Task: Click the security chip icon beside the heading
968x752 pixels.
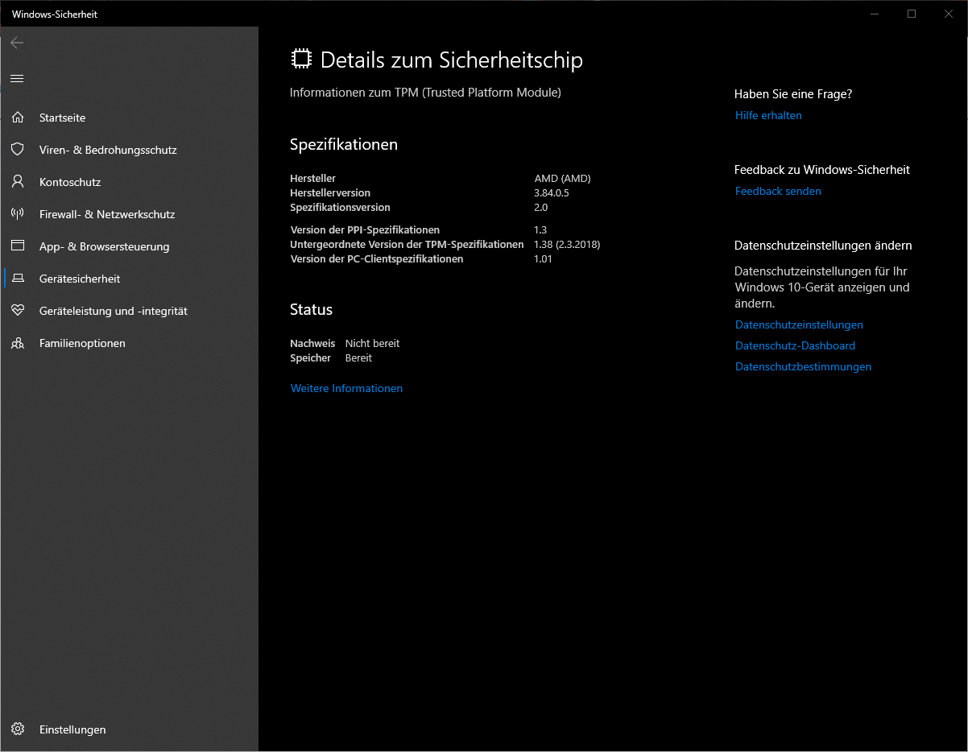Action: coord(300,58)
